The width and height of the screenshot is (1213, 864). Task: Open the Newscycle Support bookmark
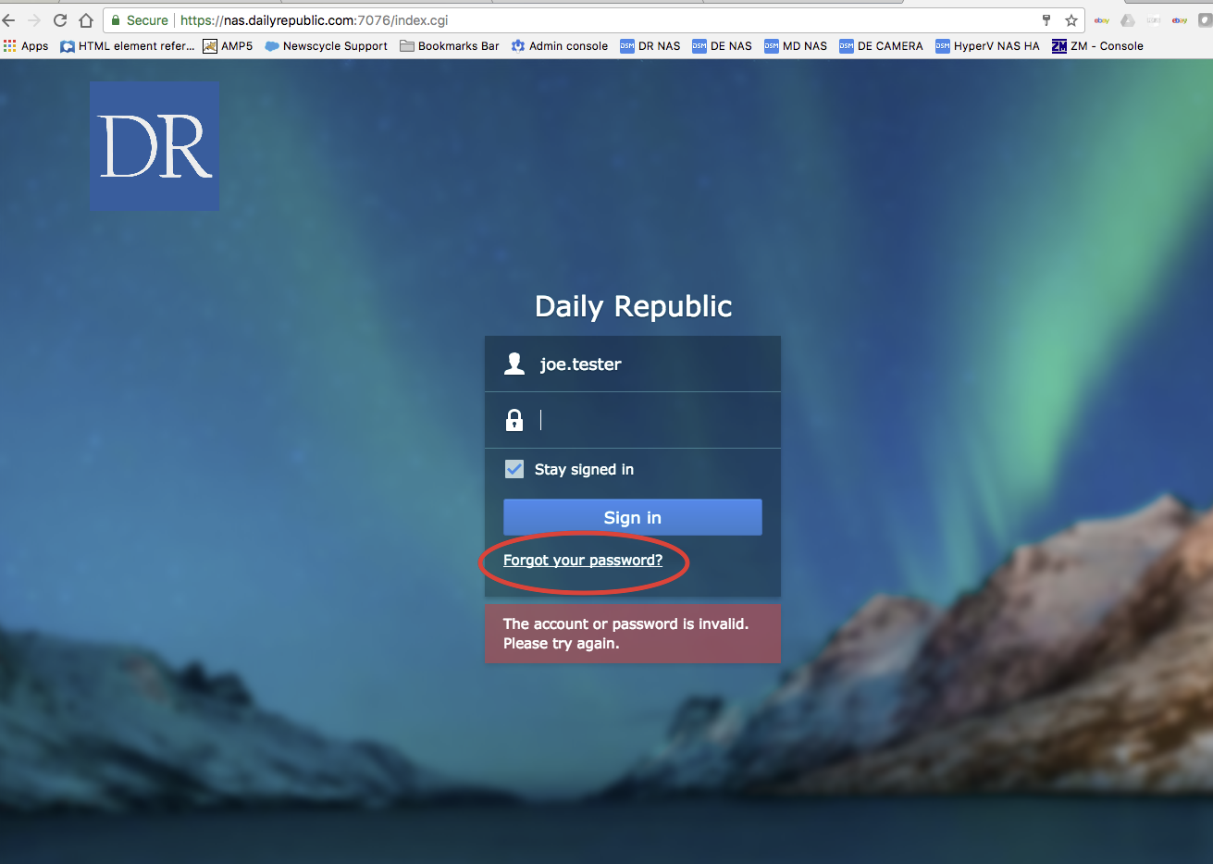pos(326,46)
